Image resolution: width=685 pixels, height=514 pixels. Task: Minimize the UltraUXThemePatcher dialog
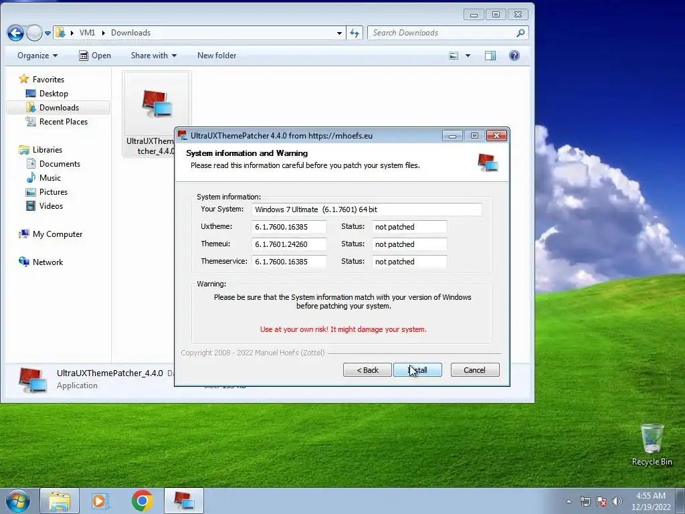pos(452,136)
